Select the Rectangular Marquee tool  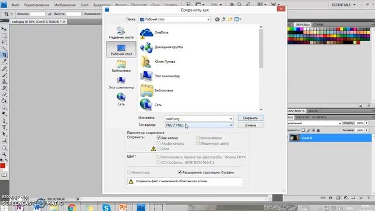click(x=4, y=36)
